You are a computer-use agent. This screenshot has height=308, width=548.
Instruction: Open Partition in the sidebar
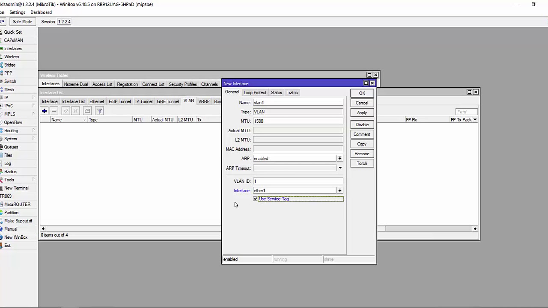11,213
